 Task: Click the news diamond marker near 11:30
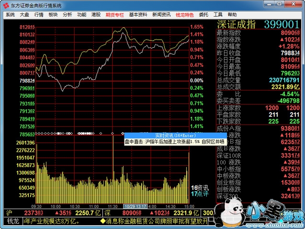click(x=112, y=134)
